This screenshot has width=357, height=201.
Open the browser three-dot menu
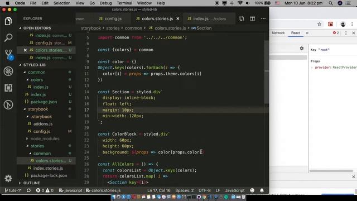[352, 24]
